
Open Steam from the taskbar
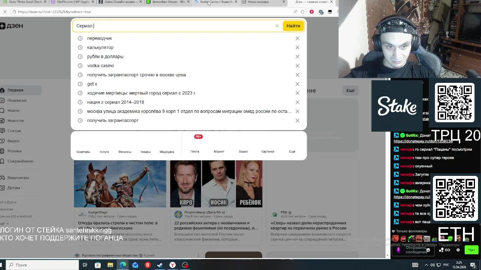(x=160, y=265)
